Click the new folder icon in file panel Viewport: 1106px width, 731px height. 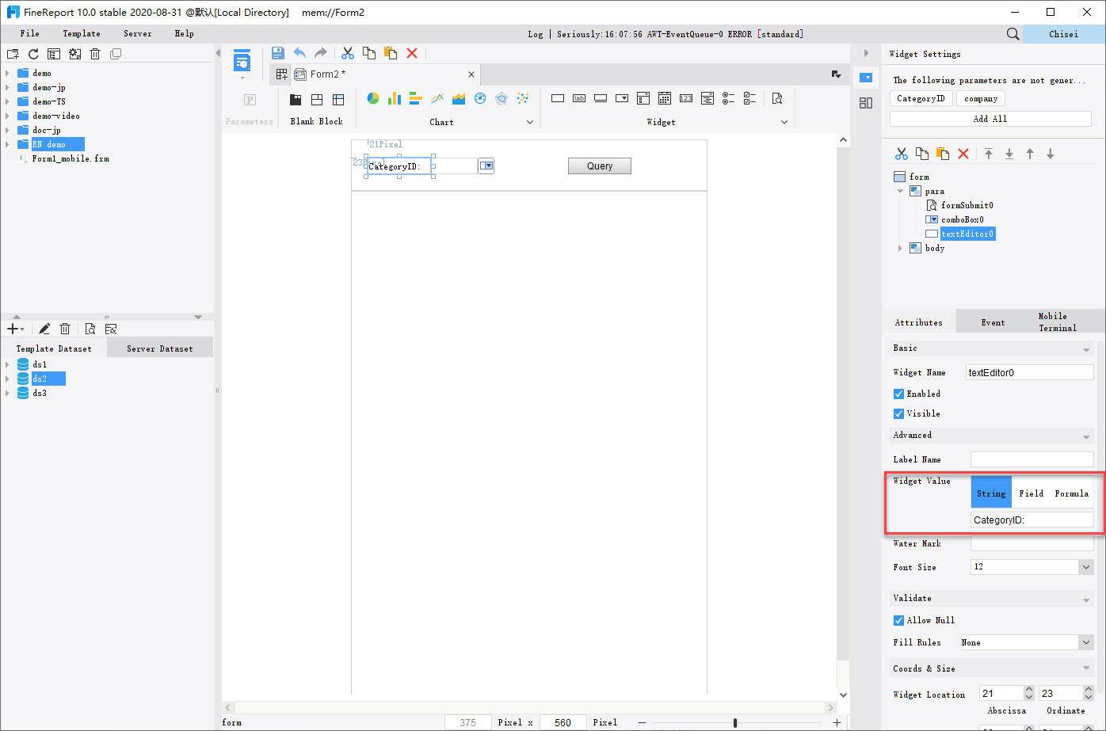tap(13, 54)
